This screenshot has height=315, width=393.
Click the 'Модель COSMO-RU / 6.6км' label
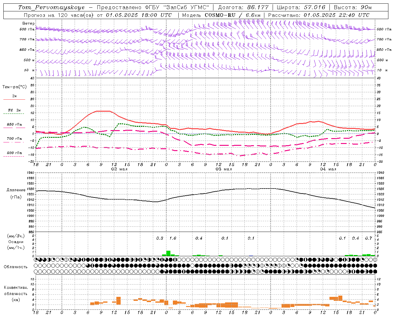(221, 15)
